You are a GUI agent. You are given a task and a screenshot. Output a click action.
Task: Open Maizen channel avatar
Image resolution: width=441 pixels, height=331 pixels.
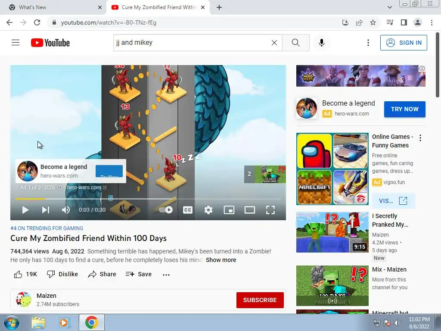tap(24, 300)
